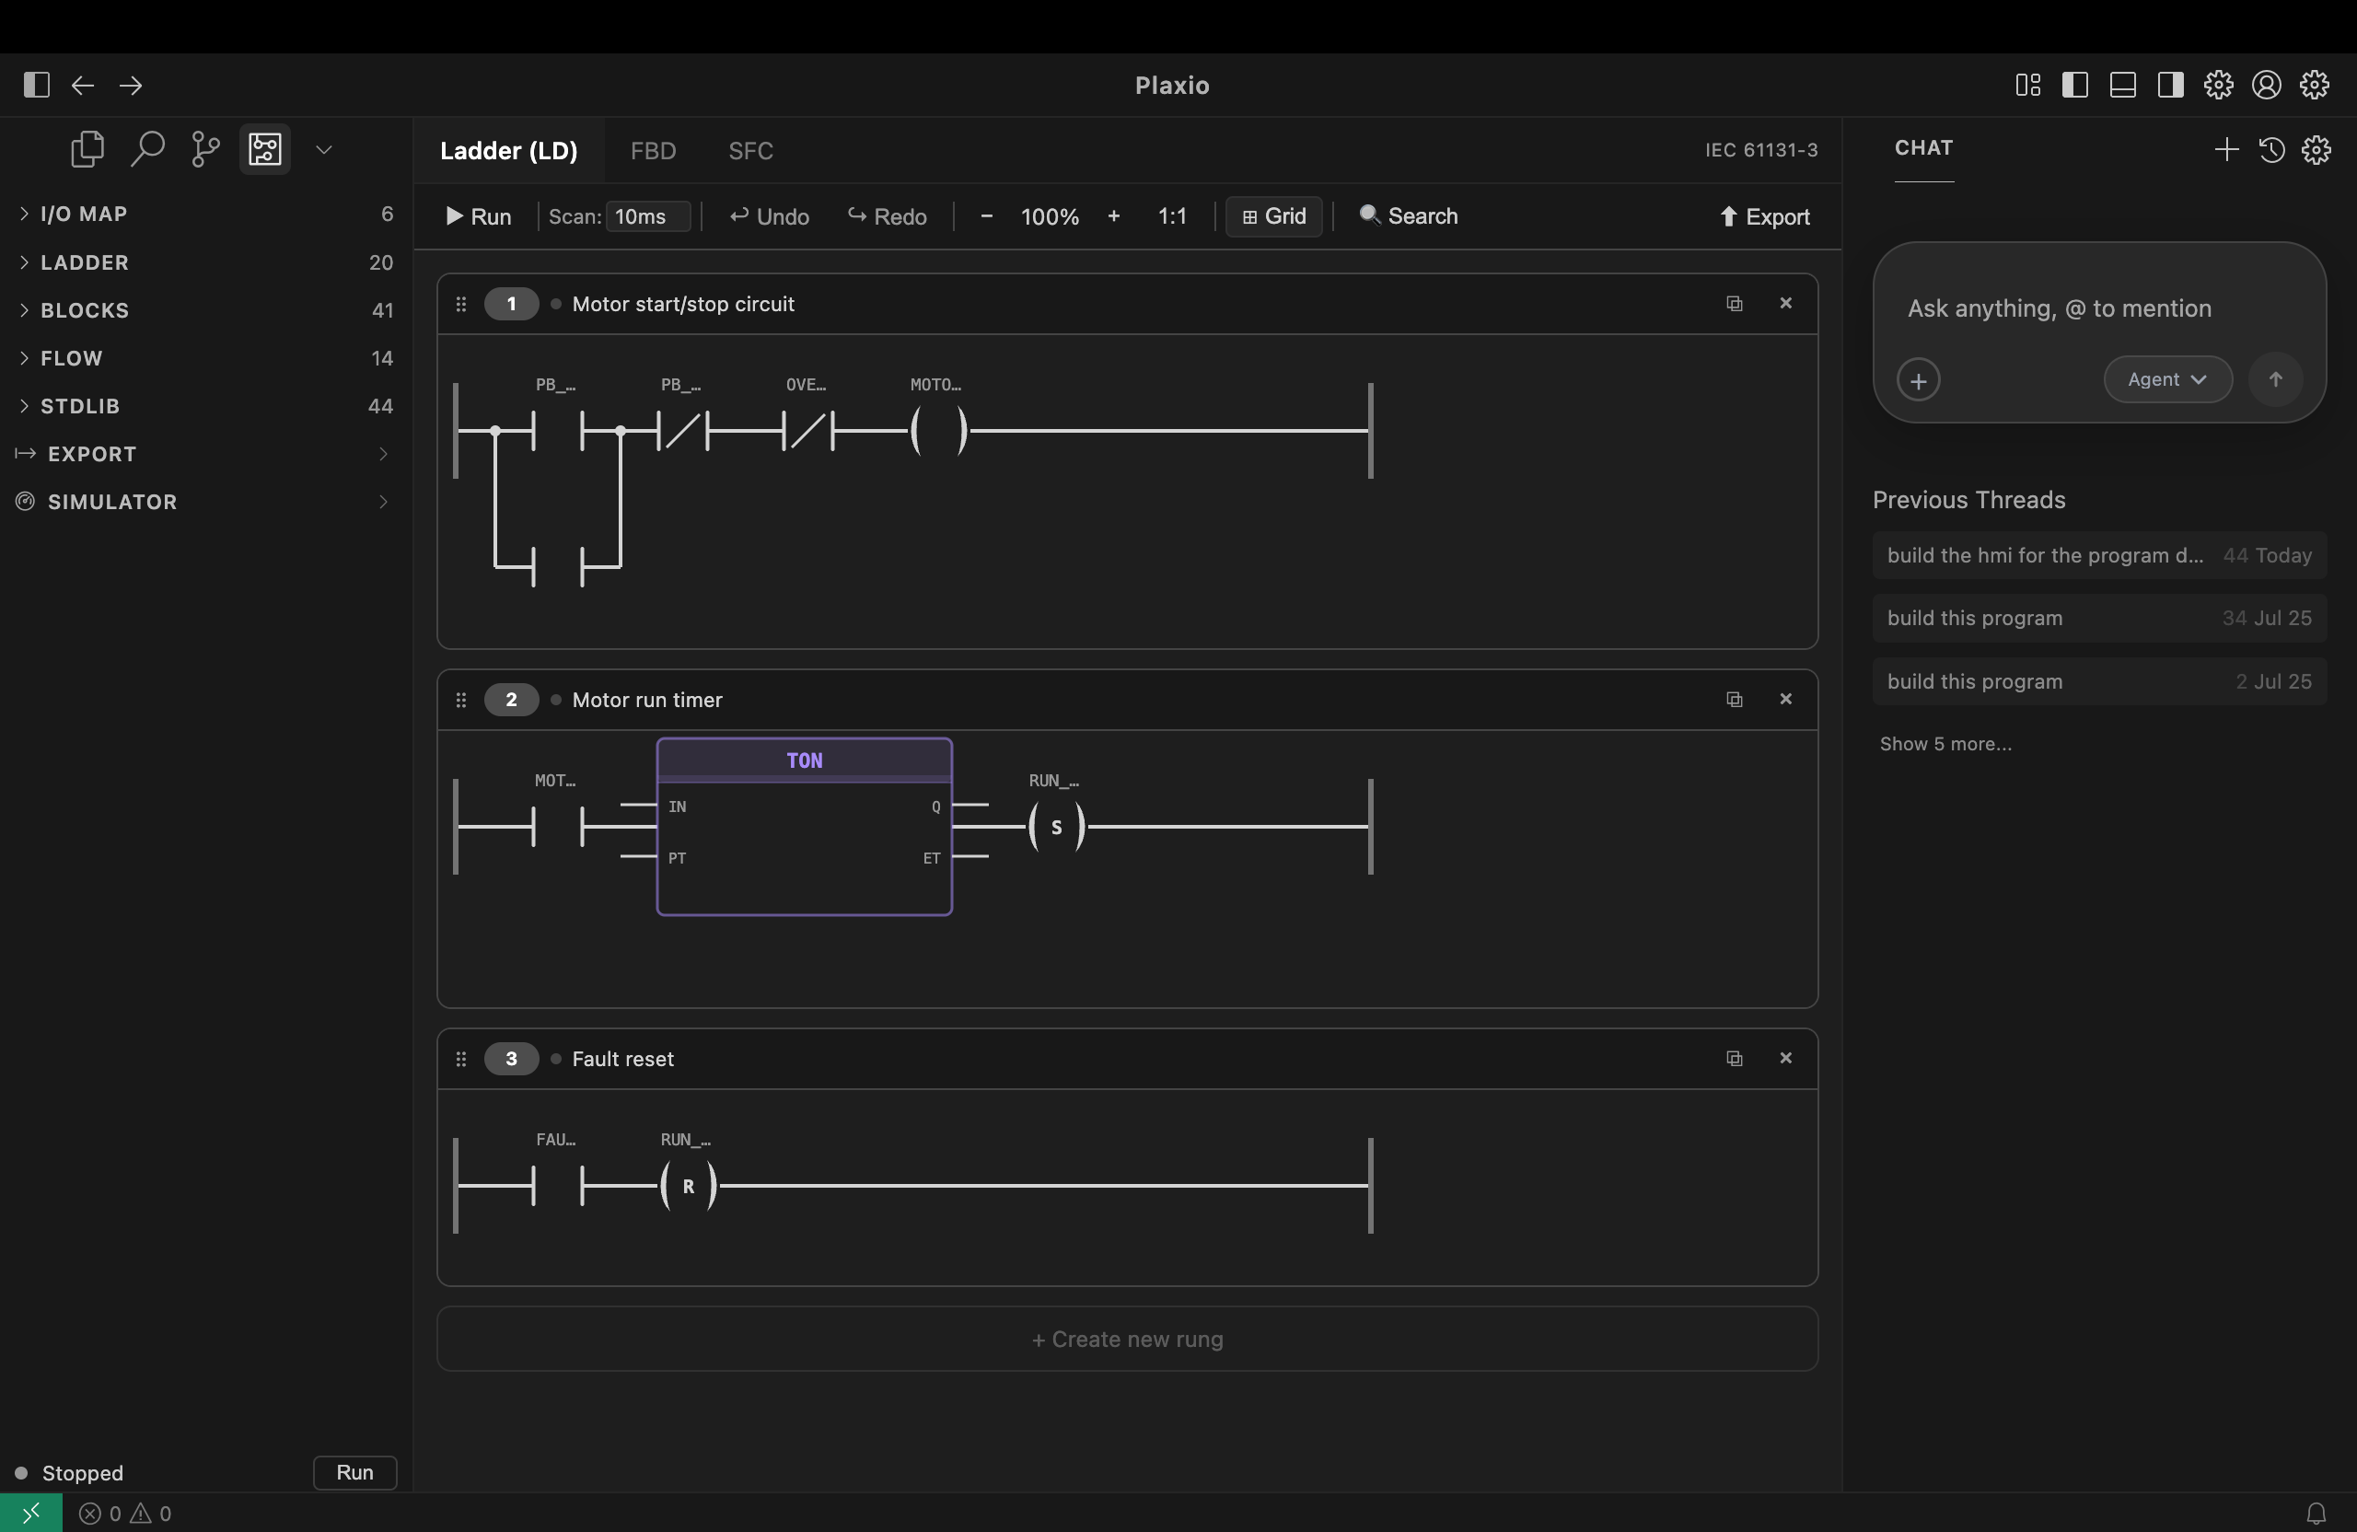Image resolution: width=2357 pixels, height=1532 pixels.
Task: Click Create new rung
Action: pyautogui.click(x=1127, y=1339)
